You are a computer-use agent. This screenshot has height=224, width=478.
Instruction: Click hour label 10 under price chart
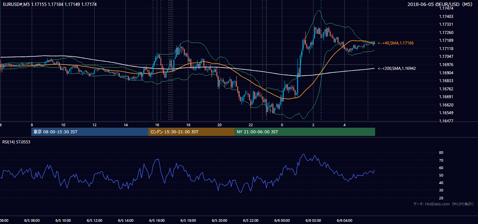63,125
